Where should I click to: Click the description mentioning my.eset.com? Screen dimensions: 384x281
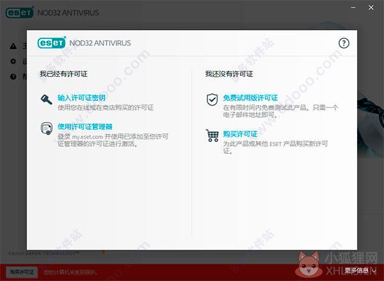pyautogui.click(x=113, y=140)
